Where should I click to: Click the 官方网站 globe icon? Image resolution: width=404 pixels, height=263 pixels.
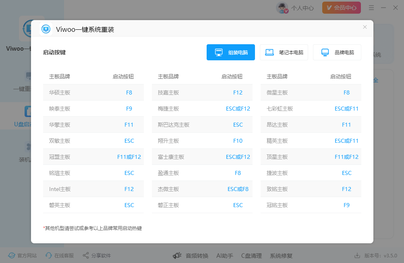(12, 255)
